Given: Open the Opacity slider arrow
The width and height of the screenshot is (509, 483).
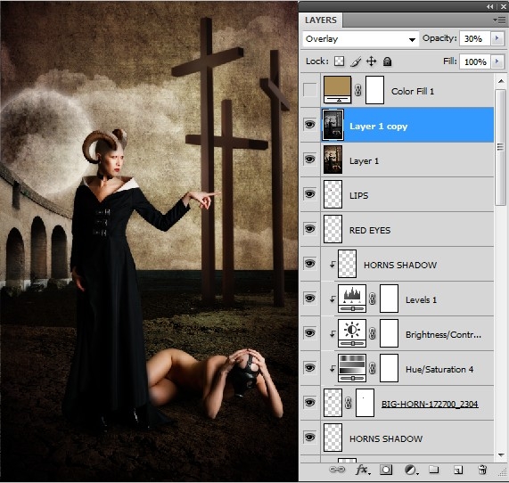Looking at the screenshot, I should (x=497, y=38).
